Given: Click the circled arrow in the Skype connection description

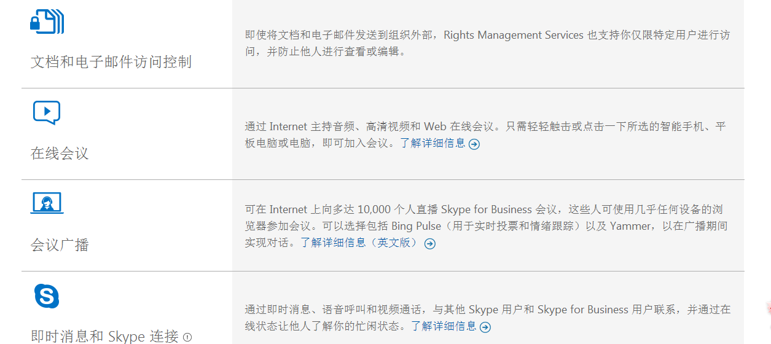Looking at the screenshot, I should tap(485, 327).
